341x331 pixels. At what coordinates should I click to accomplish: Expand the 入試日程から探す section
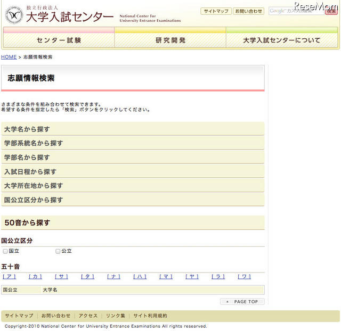pyautogui.click(x=132, y=171)
